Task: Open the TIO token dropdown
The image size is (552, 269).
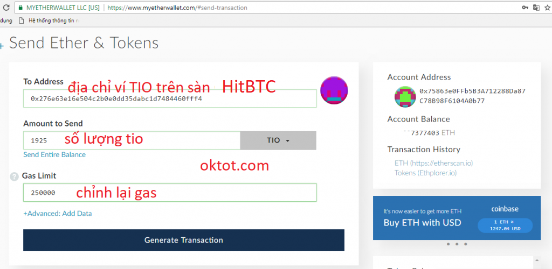Action: tap(278, 140)
